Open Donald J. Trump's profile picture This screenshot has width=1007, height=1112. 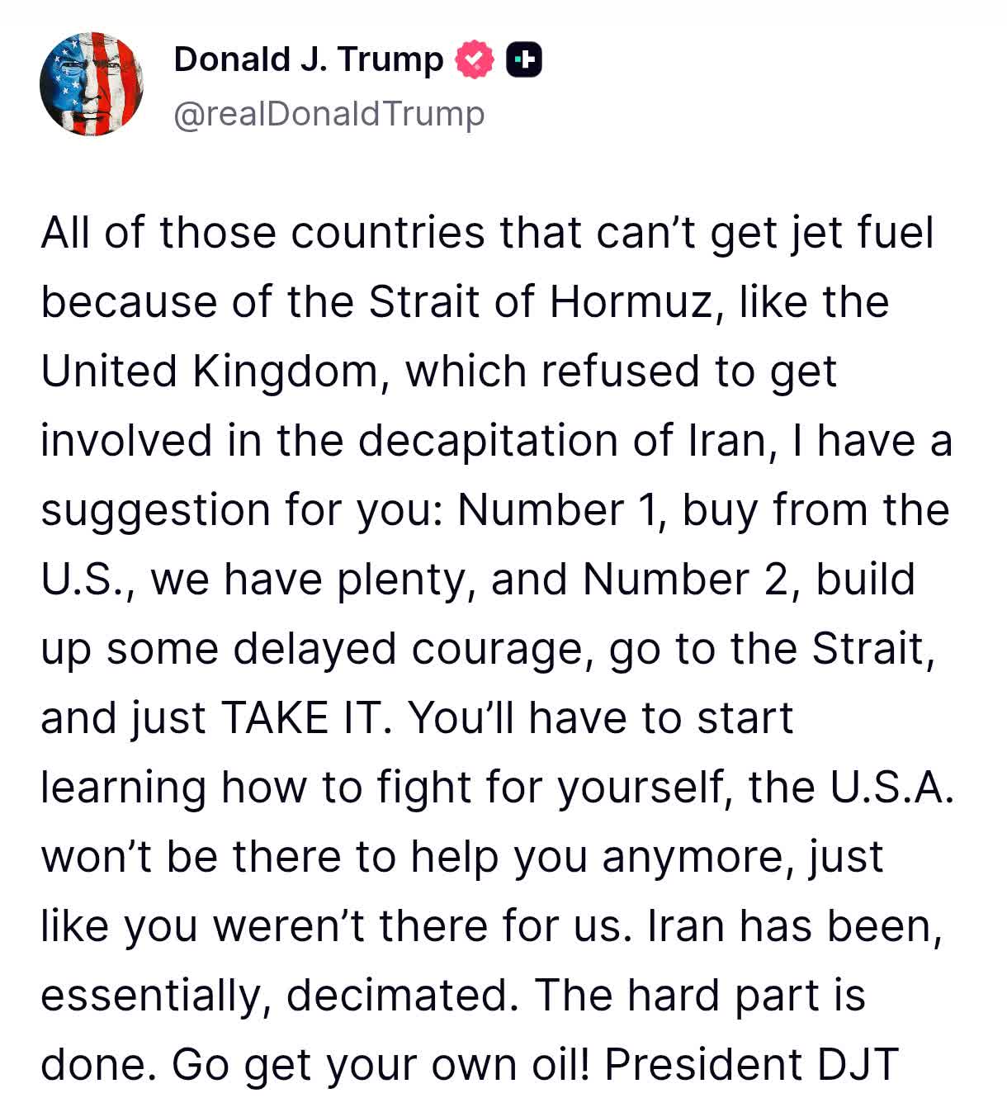pos(92,84)
